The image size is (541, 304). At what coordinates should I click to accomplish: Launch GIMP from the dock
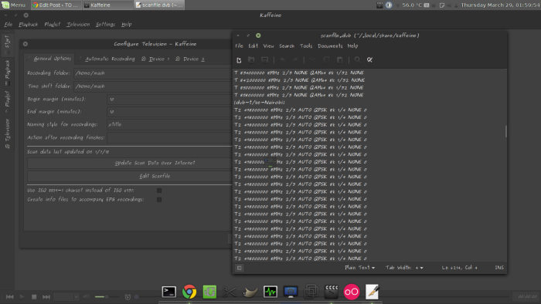coord(250,292)
